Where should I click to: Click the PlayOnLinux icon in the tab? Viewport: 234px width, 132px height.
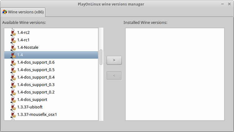tap(5, 12)
